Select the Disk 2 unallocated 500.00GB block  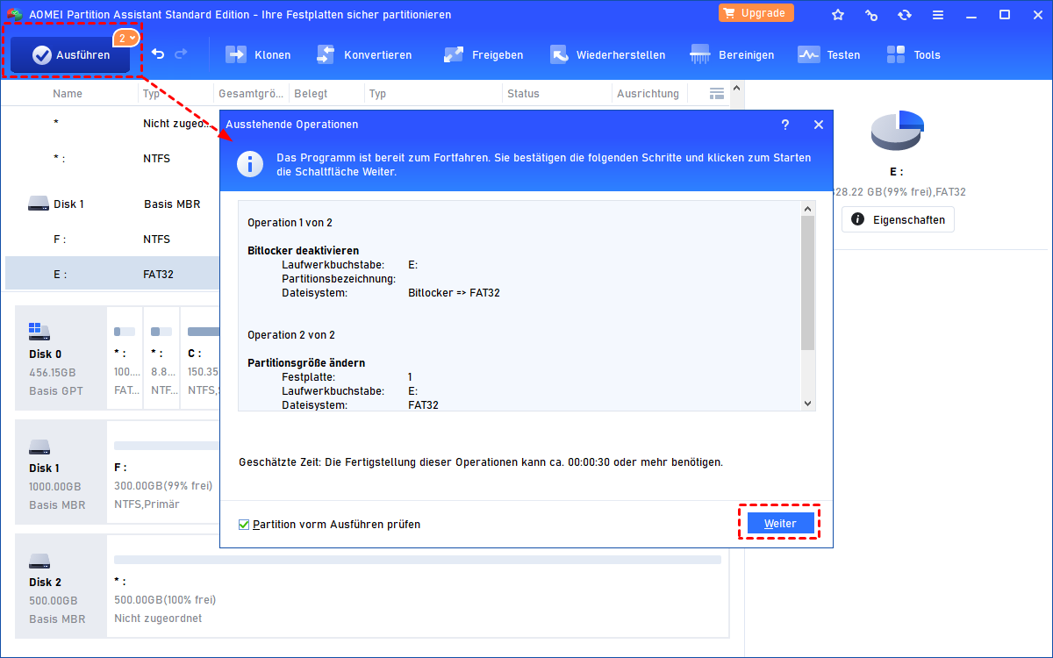click(418, 585)
